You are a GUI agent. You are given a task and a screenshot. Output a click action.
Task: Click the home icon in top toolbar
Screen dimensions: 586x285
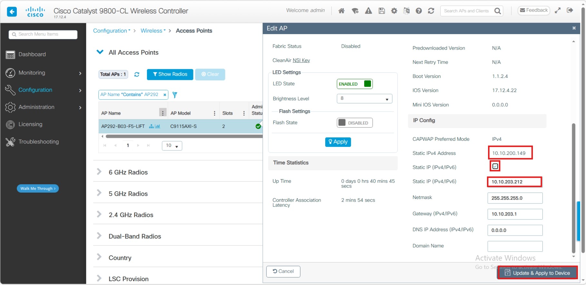(x=341, y=11)
